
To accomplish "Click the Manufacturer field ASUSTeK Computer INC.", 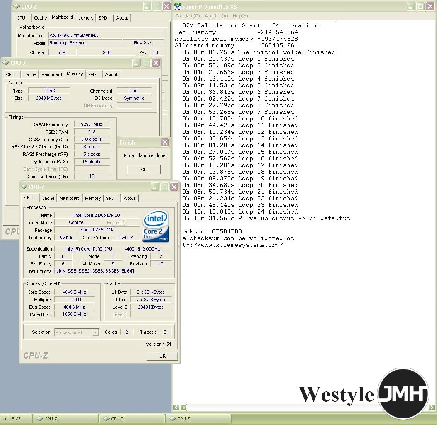I will coord(106,35).
